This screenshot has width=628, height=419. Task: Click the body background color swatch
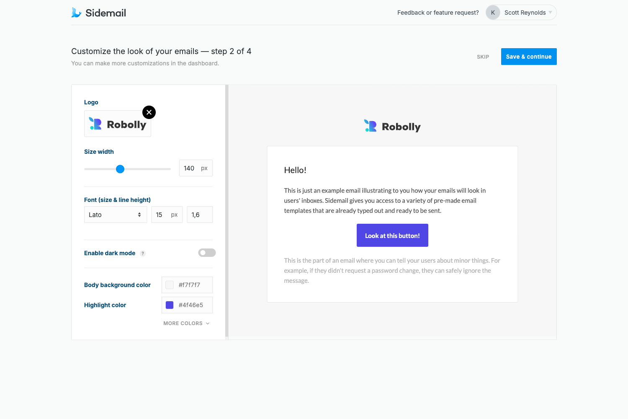click(170, 285)
